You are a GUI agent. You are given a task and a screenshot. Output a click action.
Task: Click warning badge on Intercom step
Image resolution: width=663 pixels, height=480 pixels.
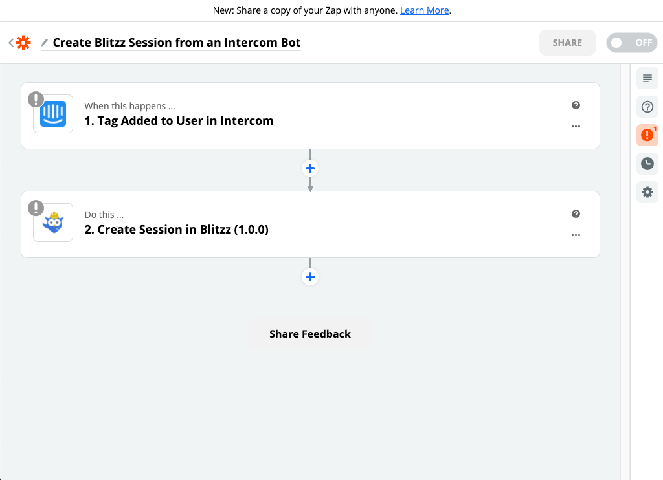[36, 100]
